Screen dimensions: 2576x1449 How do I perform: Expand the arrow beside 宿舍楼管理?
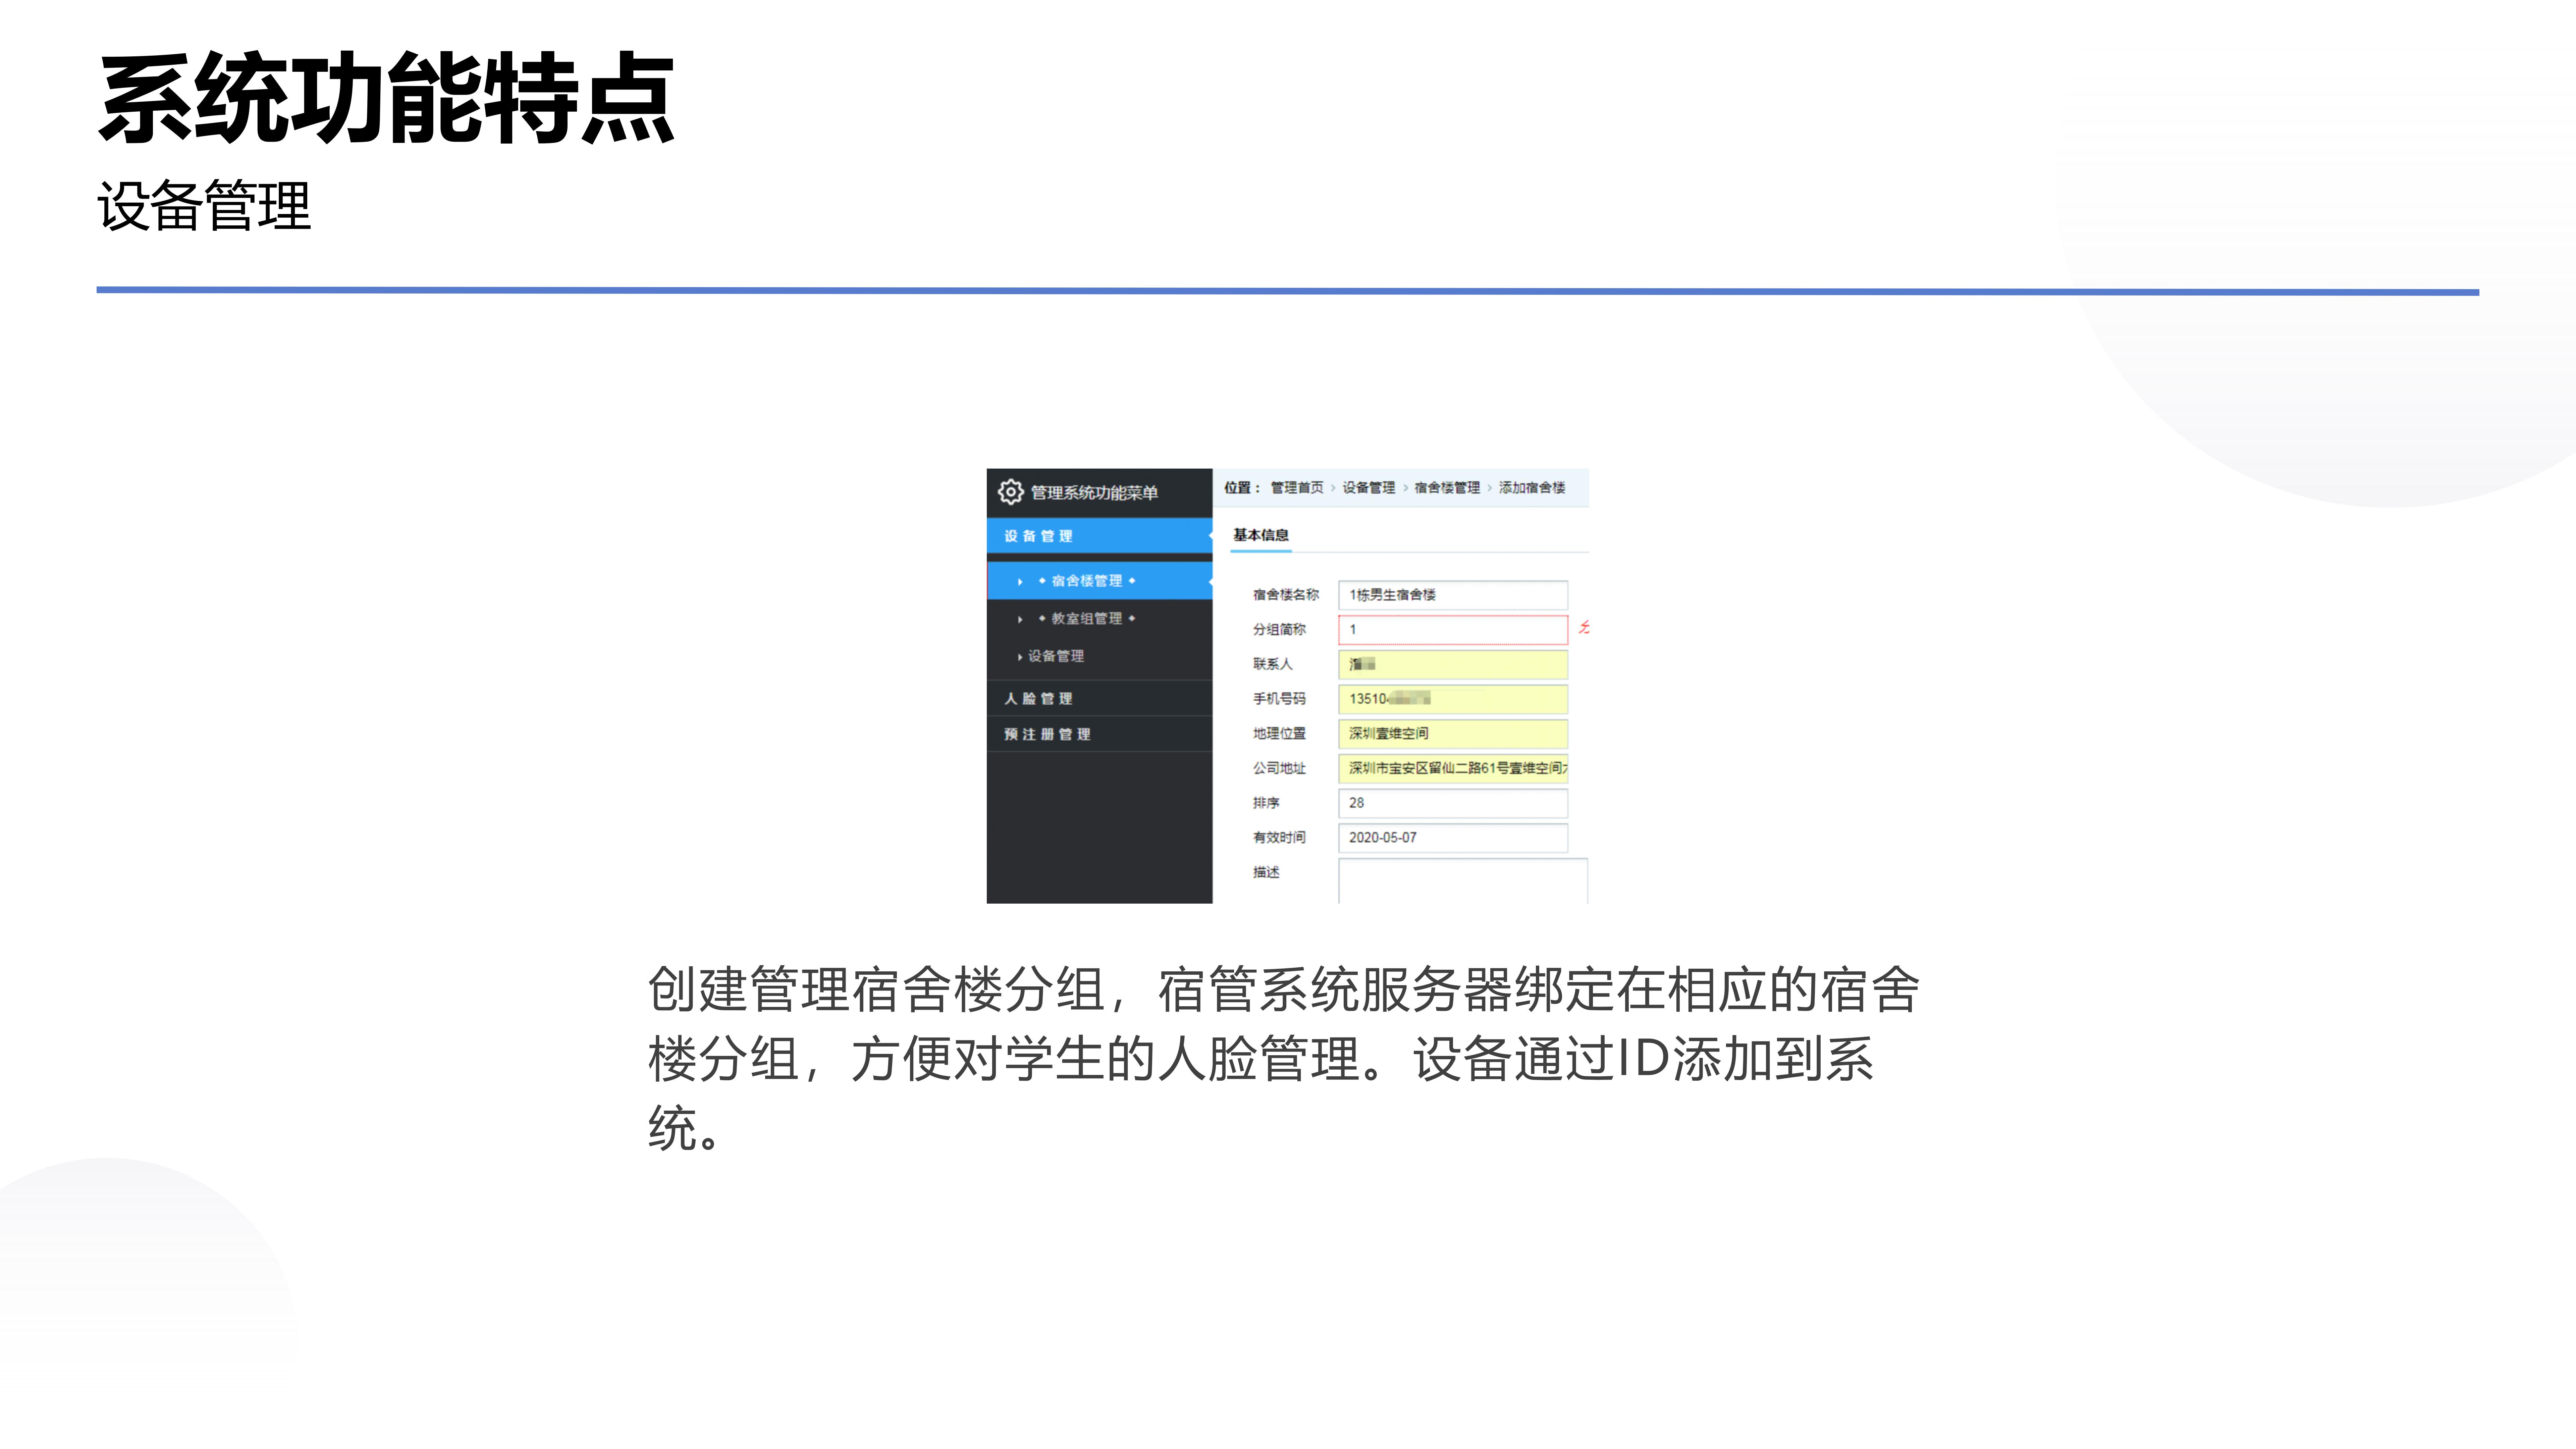[x=1020, y=582]
